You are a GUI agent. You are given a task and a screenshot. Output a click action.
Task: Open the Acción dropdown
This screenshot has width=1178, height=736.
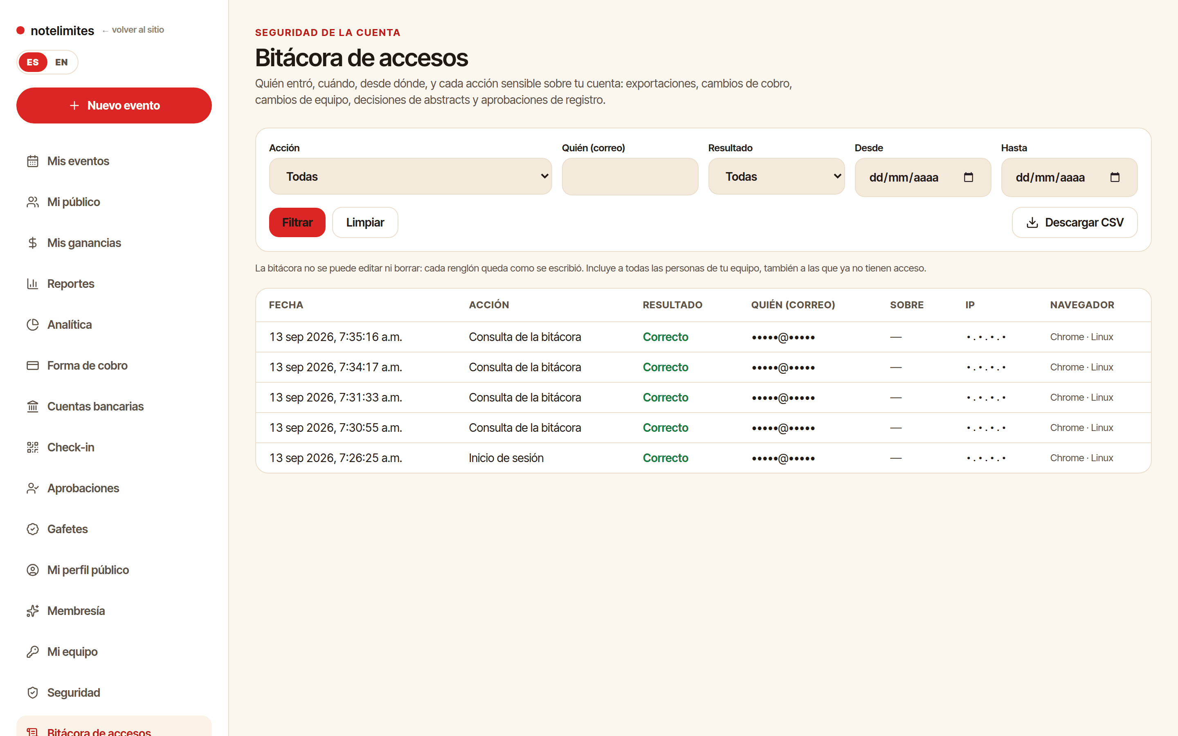[410, 176]
